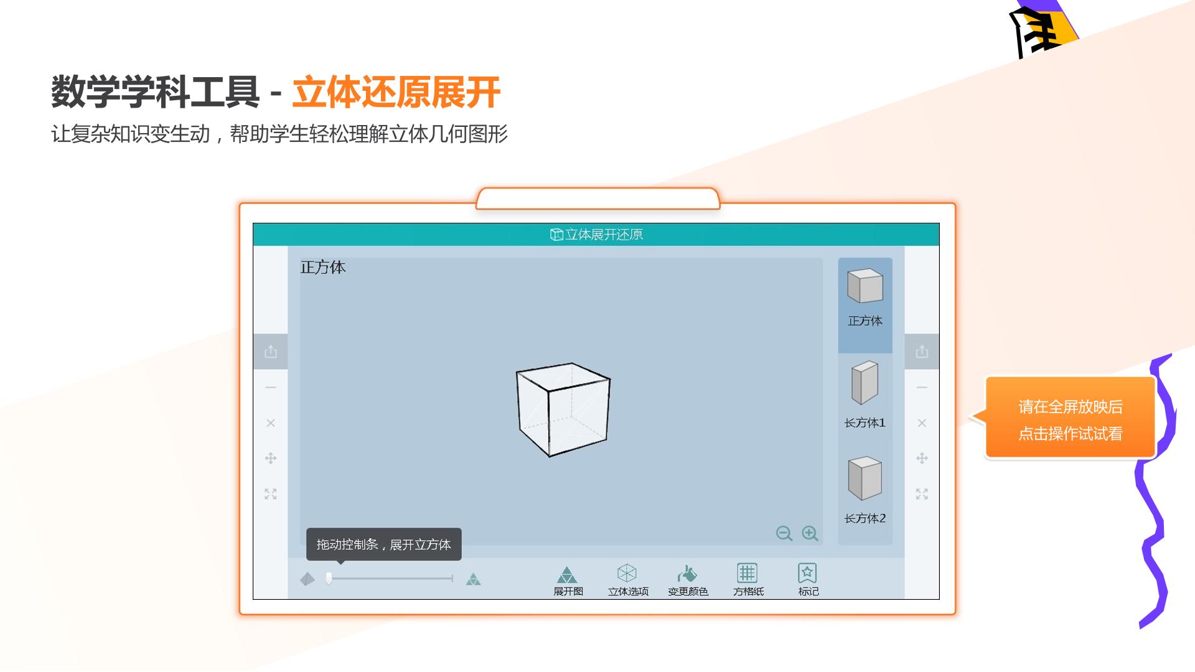
Task: Choose the 长方体2 cuboid shape
Action: tap(865, 490)
